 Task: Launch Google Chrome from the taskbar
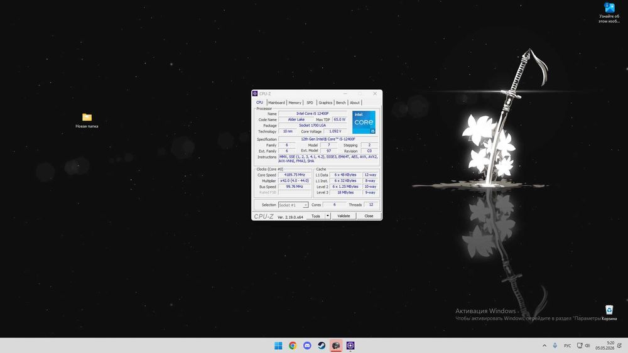click(293, 345)
